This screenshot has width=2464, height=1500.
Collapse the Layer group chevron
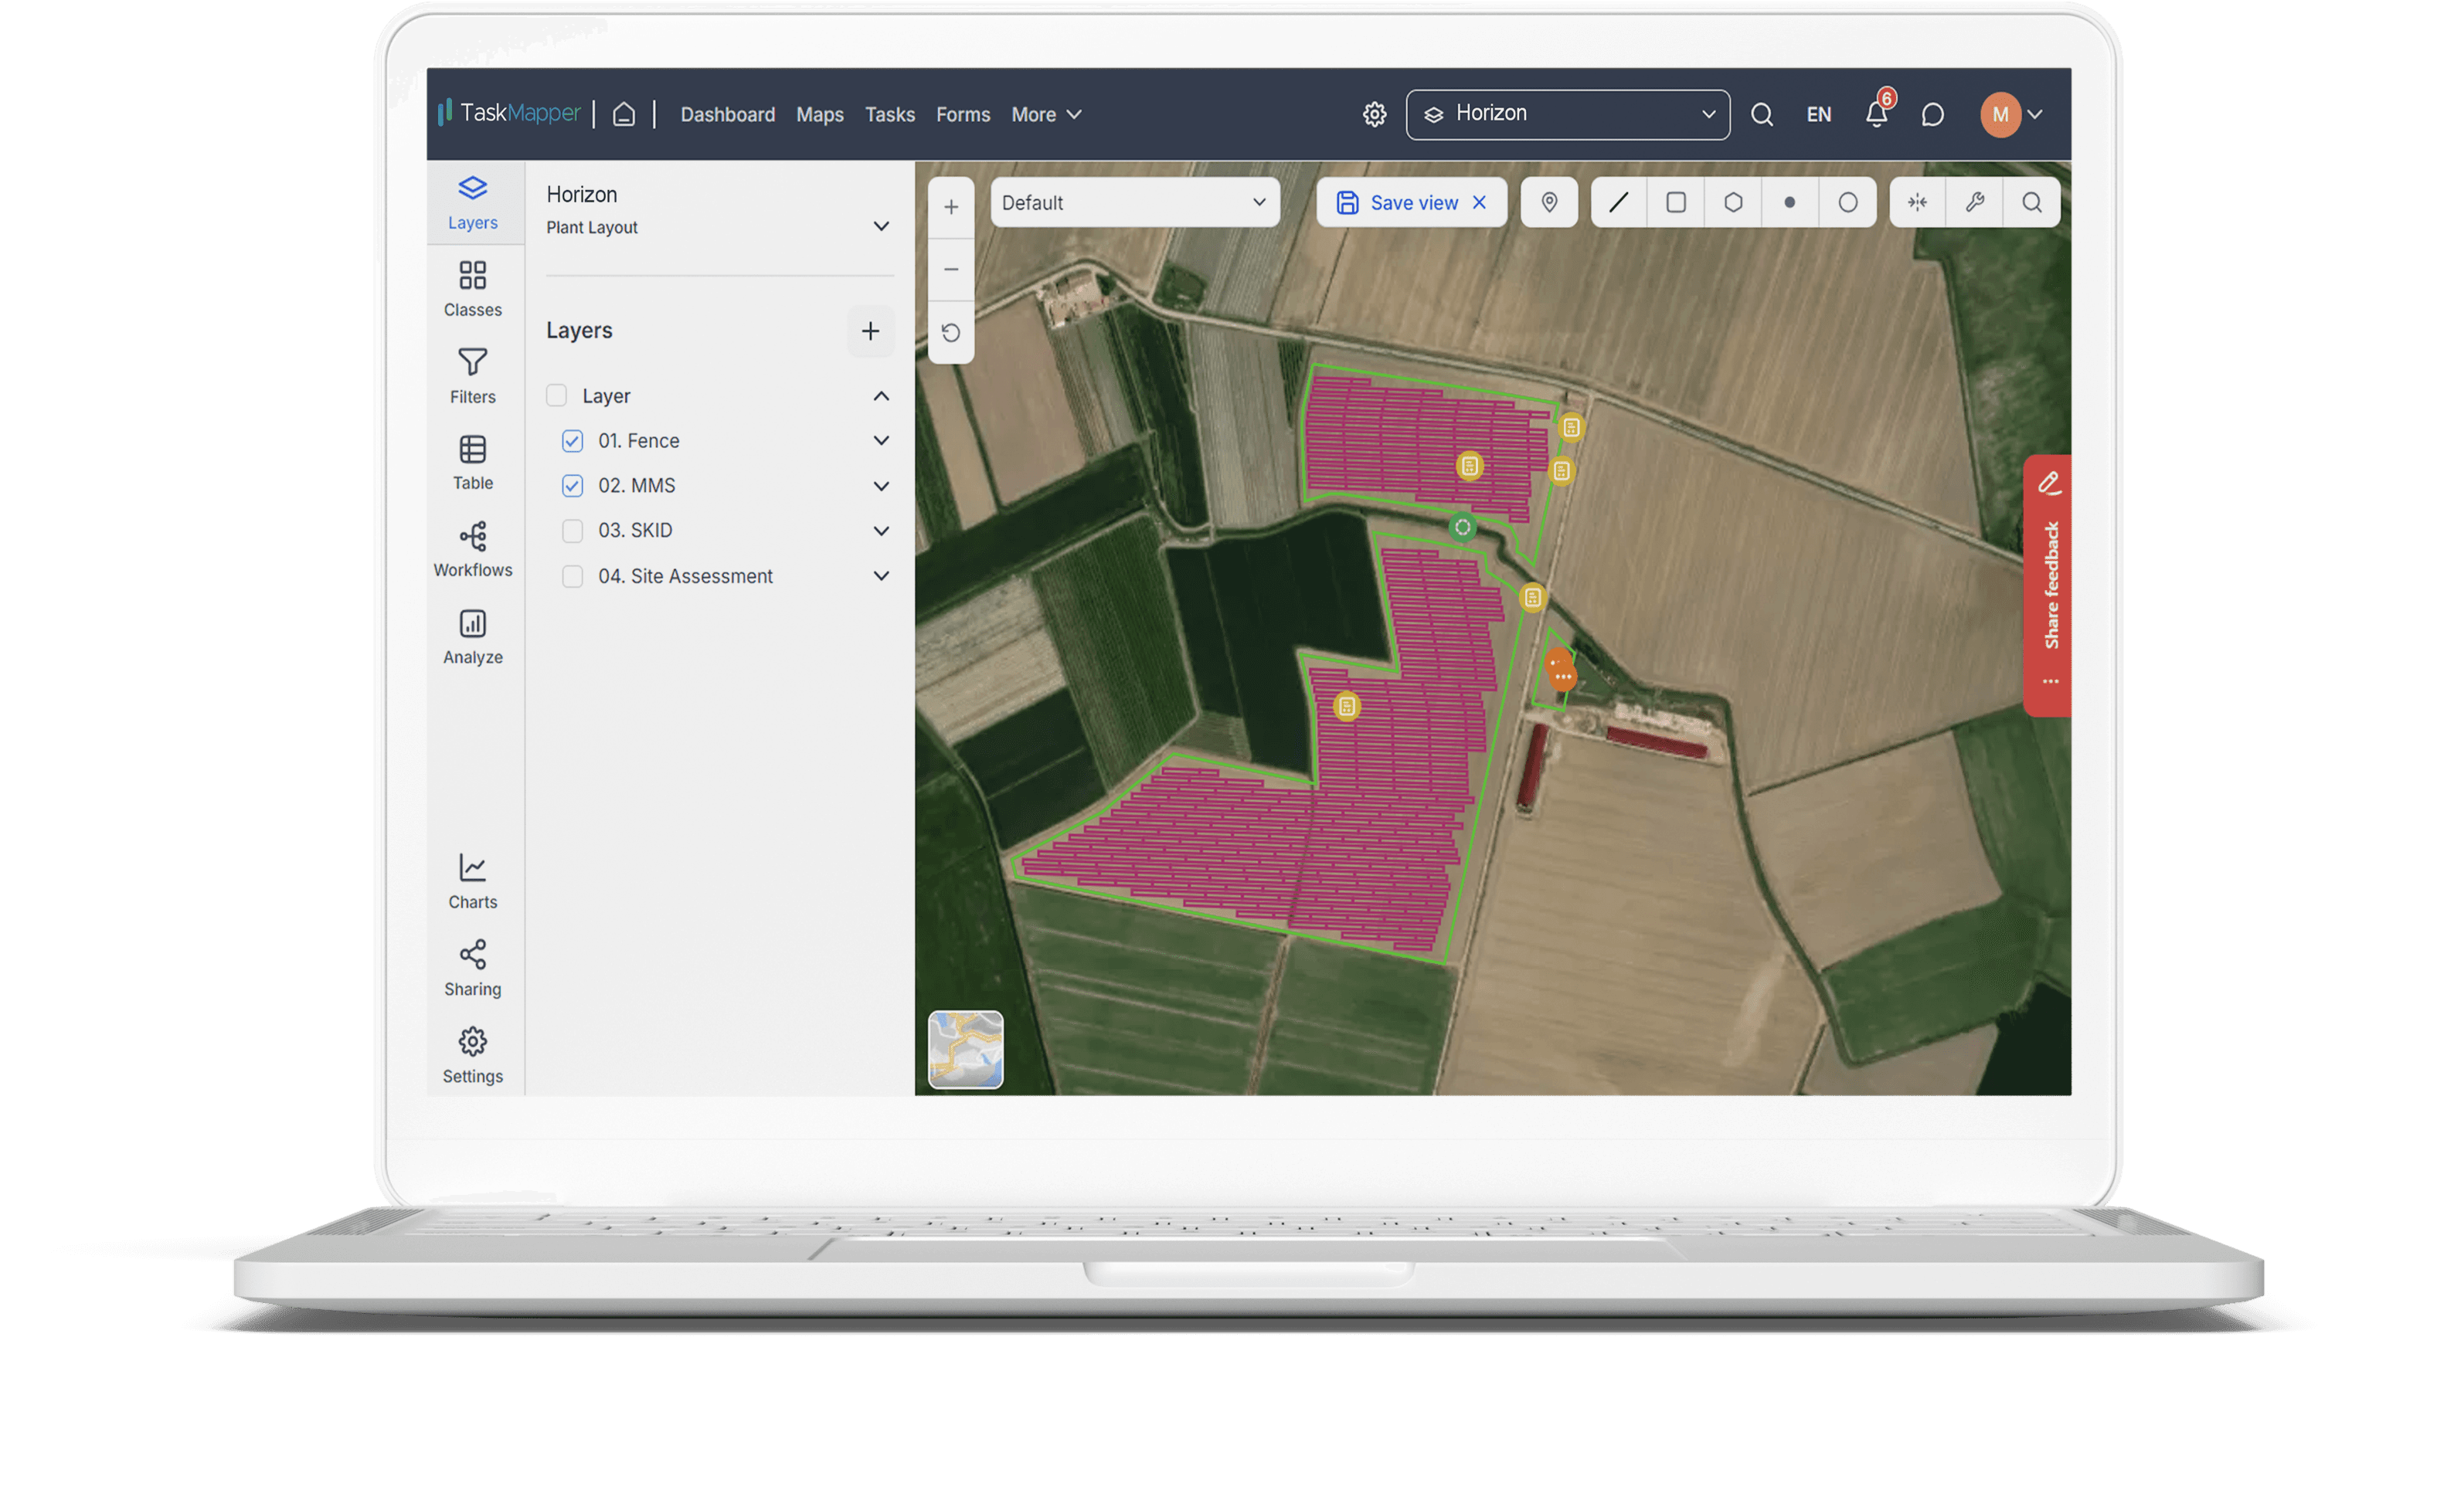pos(881,396)
